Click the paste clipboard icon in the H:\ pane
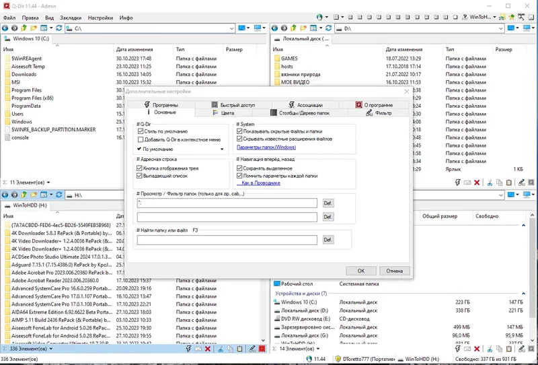Viewport: 538px width, 365px height. click(x=240, y=349)
